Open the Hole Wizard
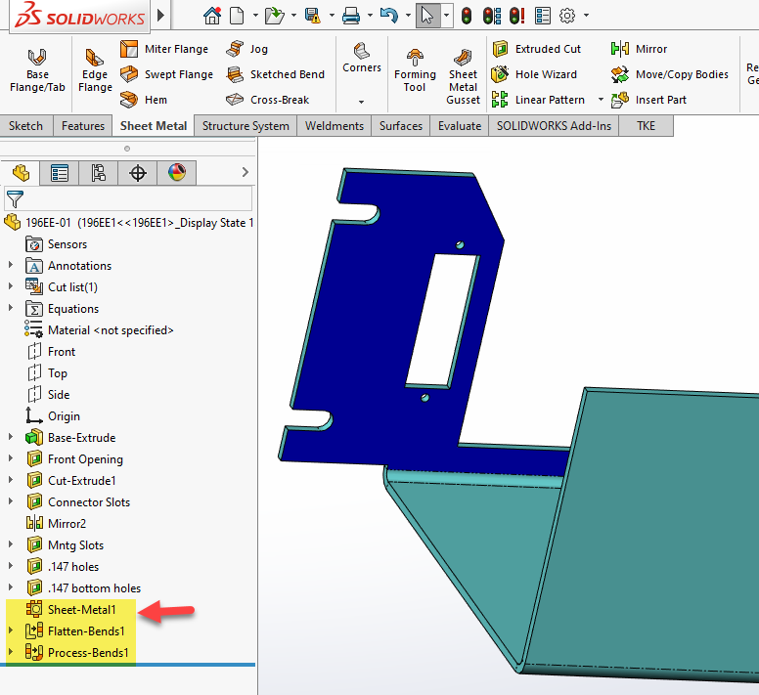This screenshot has width=759, height=695. (x=534, y=74)
